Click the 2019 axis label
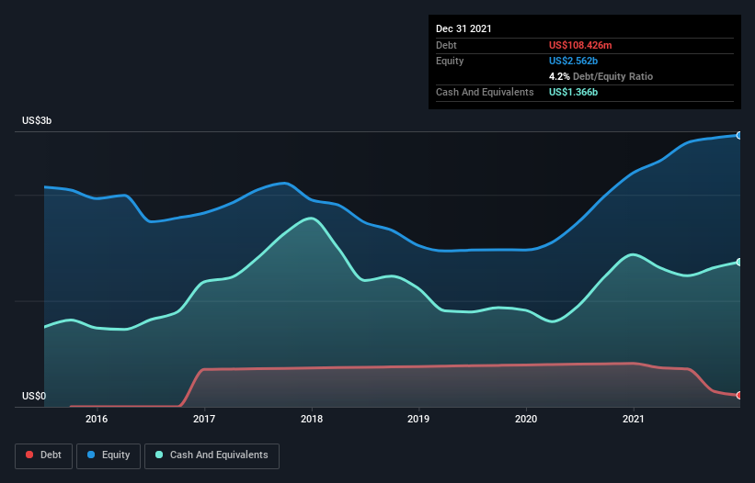The width and height of the screenshot is (755, 483). click(x=418, y=419)
